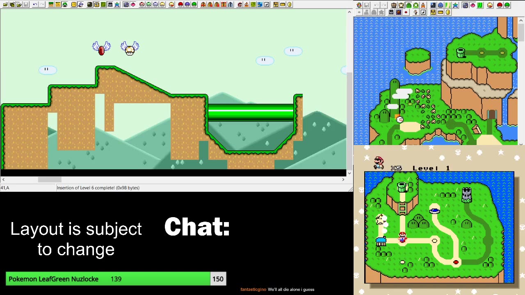This screenshot has width=525, height=295.
Task: Click the orange Goomba sprite toolbar icon
Action: pos(247,5)
